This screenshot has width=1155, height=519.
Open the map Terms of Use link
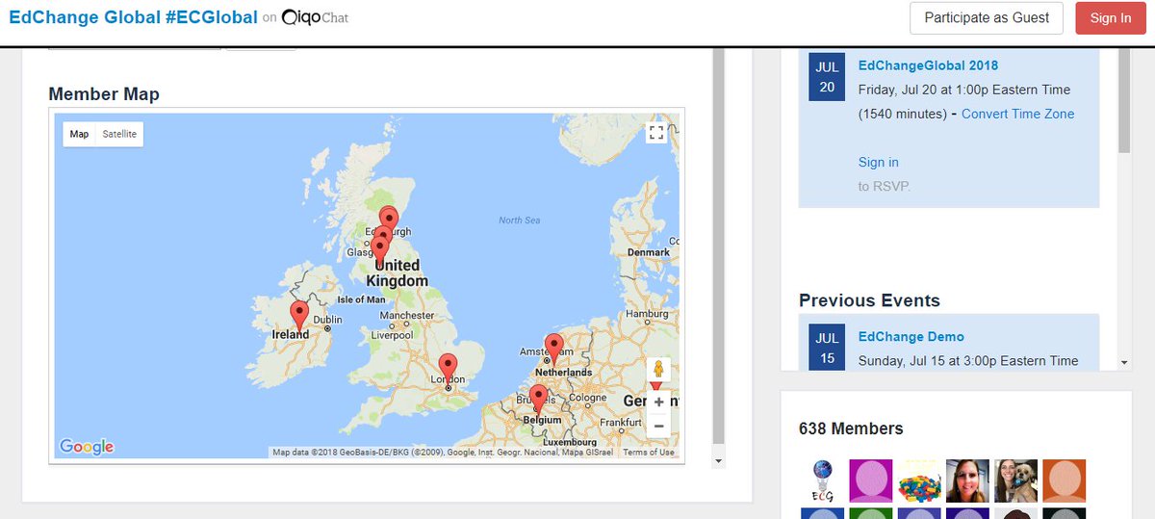click(649, 453)
